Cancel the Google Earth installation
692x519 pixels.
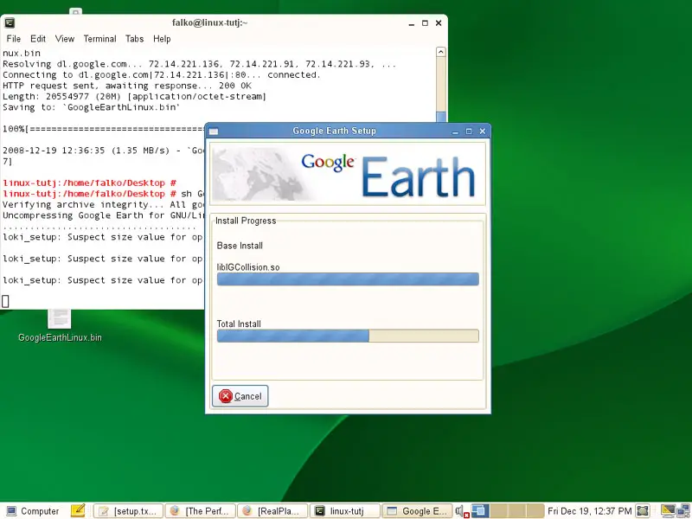(240, 396)
